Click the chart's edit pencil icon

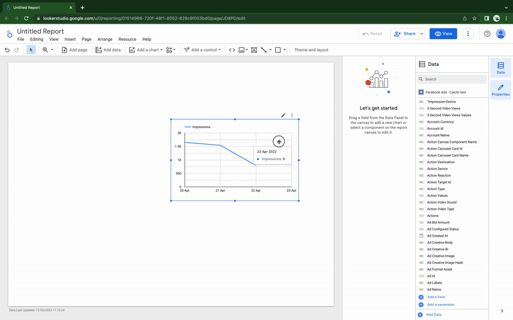pos(283,115)
